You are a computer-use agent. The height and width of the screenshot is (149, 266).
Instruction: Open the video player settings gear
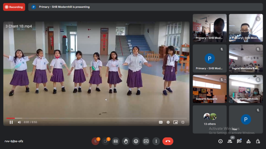[x=168, y=122]
